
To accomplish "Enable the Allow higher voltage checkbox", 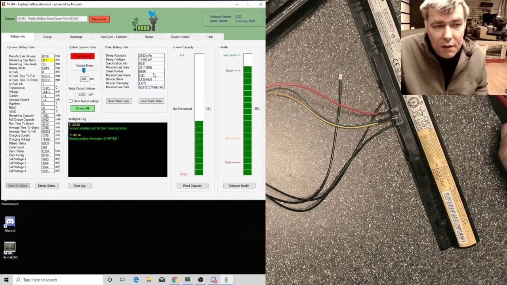I will 71,101.
